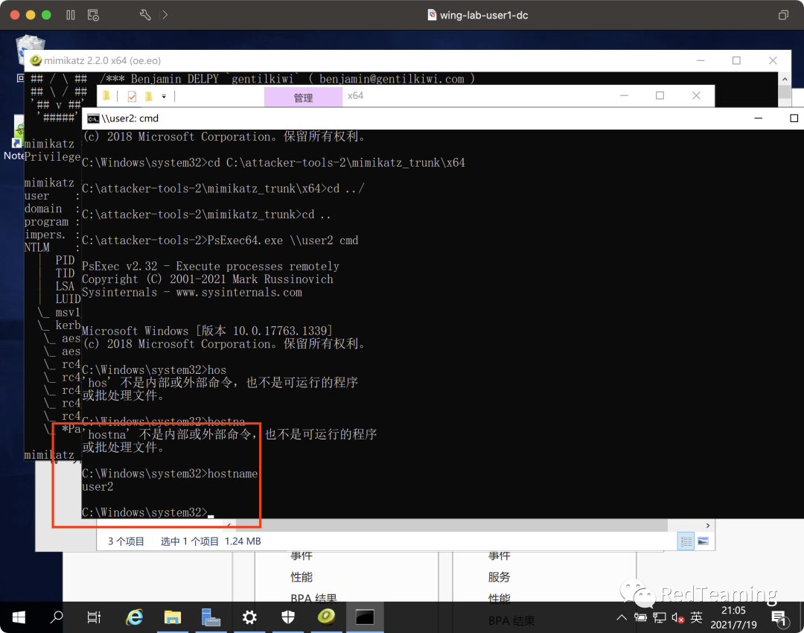
Task: Click the network icon in system tray
Action: 660,617
